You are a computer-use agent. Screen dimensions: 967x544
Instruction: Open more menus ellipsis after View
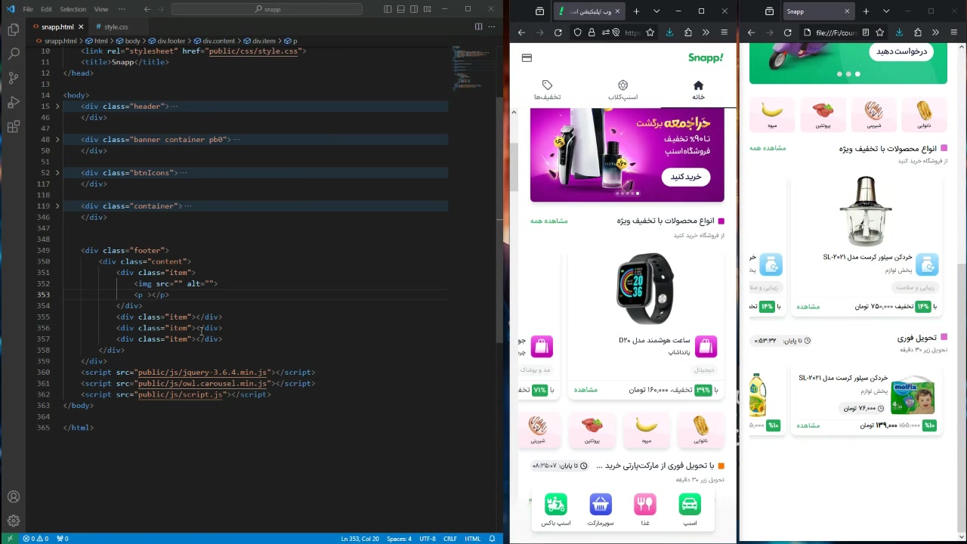coord(122,9)
